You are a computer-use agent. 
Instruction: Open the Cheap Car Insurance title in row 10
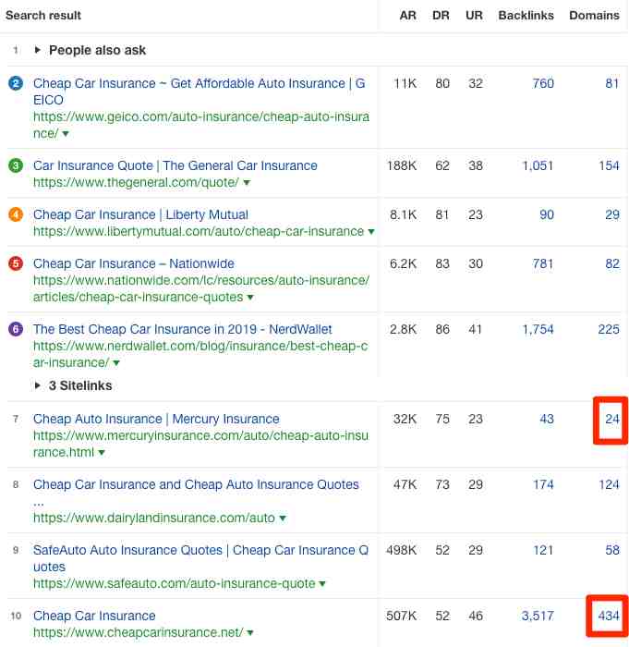[94, 616]
